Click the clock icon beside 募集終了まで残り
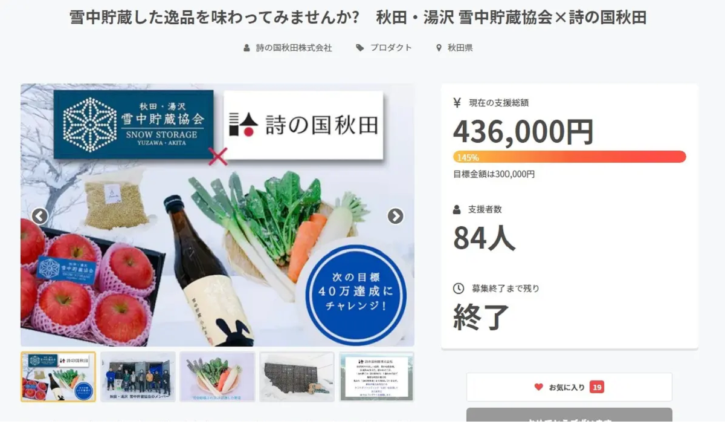This screenshot has width=725, height=424. (x=459, y=289)
